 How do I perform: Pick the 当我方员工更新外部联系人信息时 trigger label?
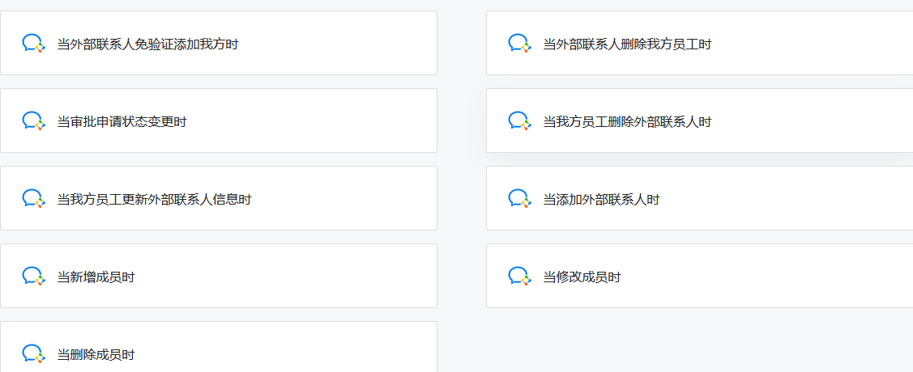click(154, 200)
